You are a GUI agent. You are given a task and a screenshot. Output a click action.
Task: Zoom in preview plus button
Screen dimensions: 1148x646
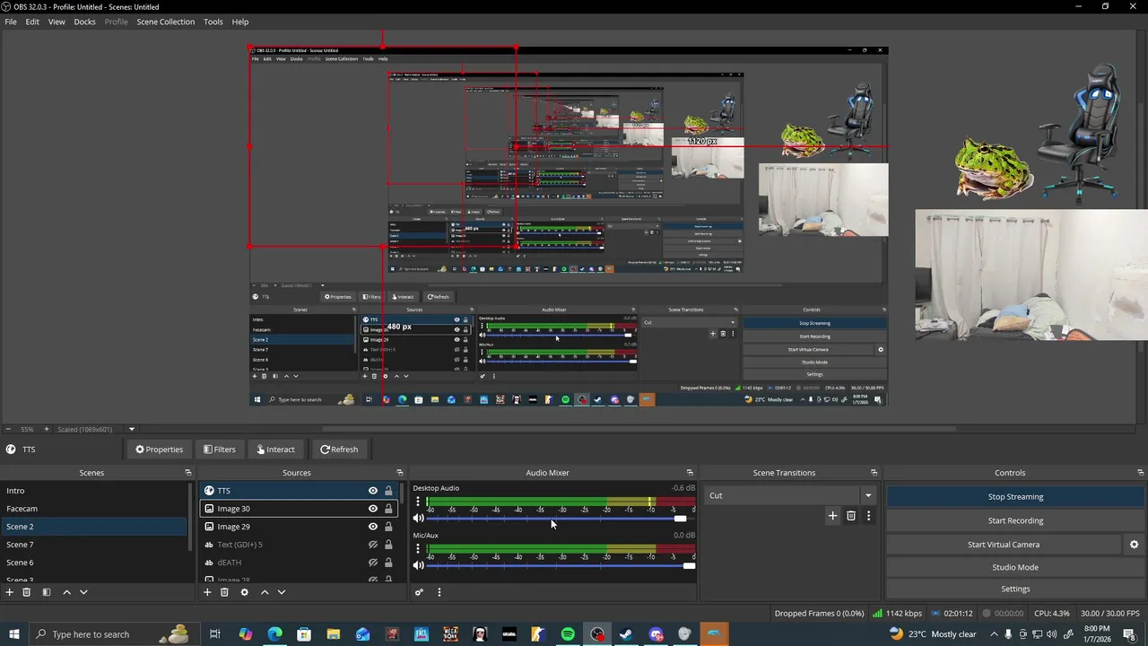(x=47, y=429)
